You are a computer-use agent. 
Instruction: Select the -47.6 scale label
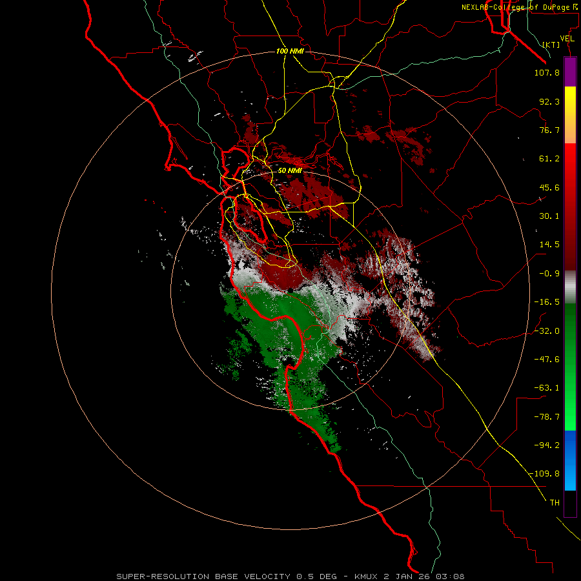tap(547, 360)
